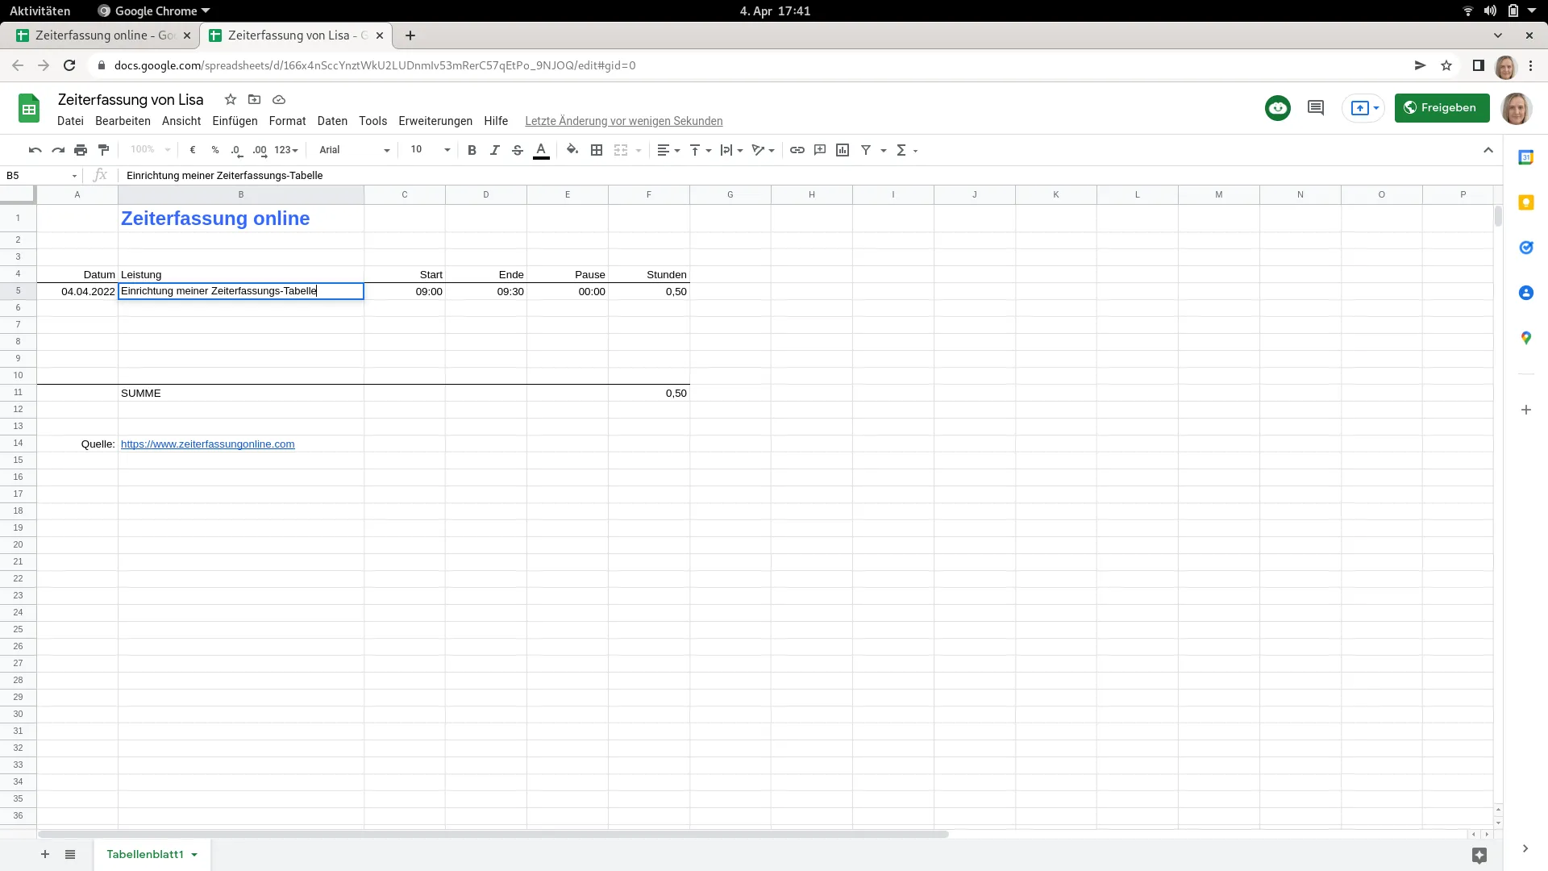Click the cell name box showing B5
The height and width of the screenshot is (871, 1548).
pos(36,175)
